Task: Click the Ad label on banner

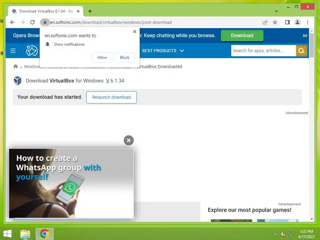Action: coord(305,36)
